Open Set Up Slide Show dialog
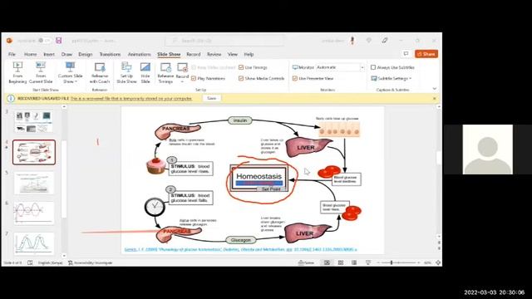The height and width of the screenshot is (299, 532). click(126, 72)
